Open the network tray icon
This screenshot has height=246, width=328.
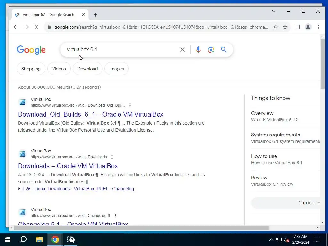(x=279, y=240)
